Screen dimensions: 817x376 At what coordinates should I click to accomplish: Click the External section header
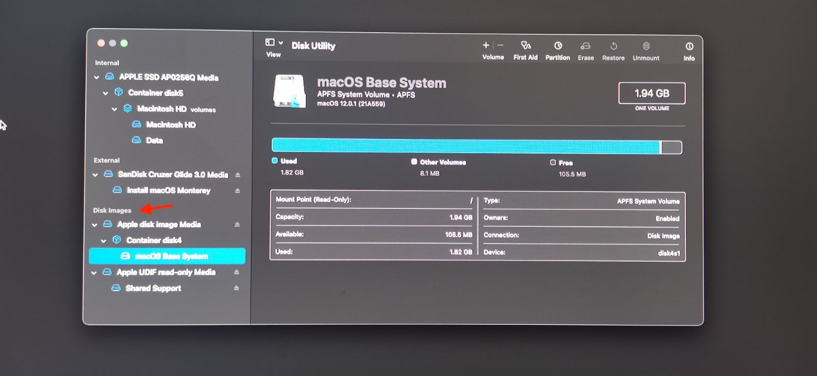(x=107, y=160)
